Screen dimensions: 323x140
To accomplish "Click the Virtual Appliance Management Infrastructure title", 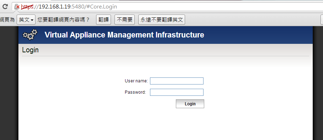I will pyautogui.click(x=124, y=35).
